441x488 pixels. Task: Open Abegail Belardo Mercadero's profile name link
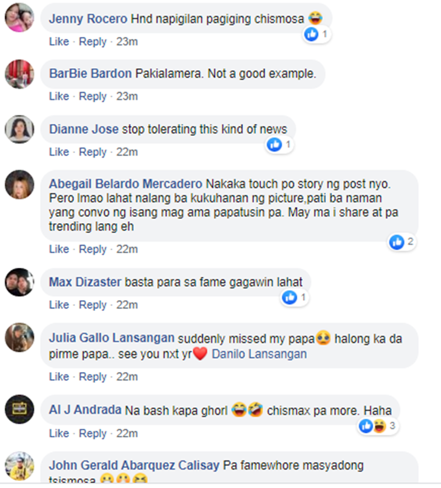(126, 184)
